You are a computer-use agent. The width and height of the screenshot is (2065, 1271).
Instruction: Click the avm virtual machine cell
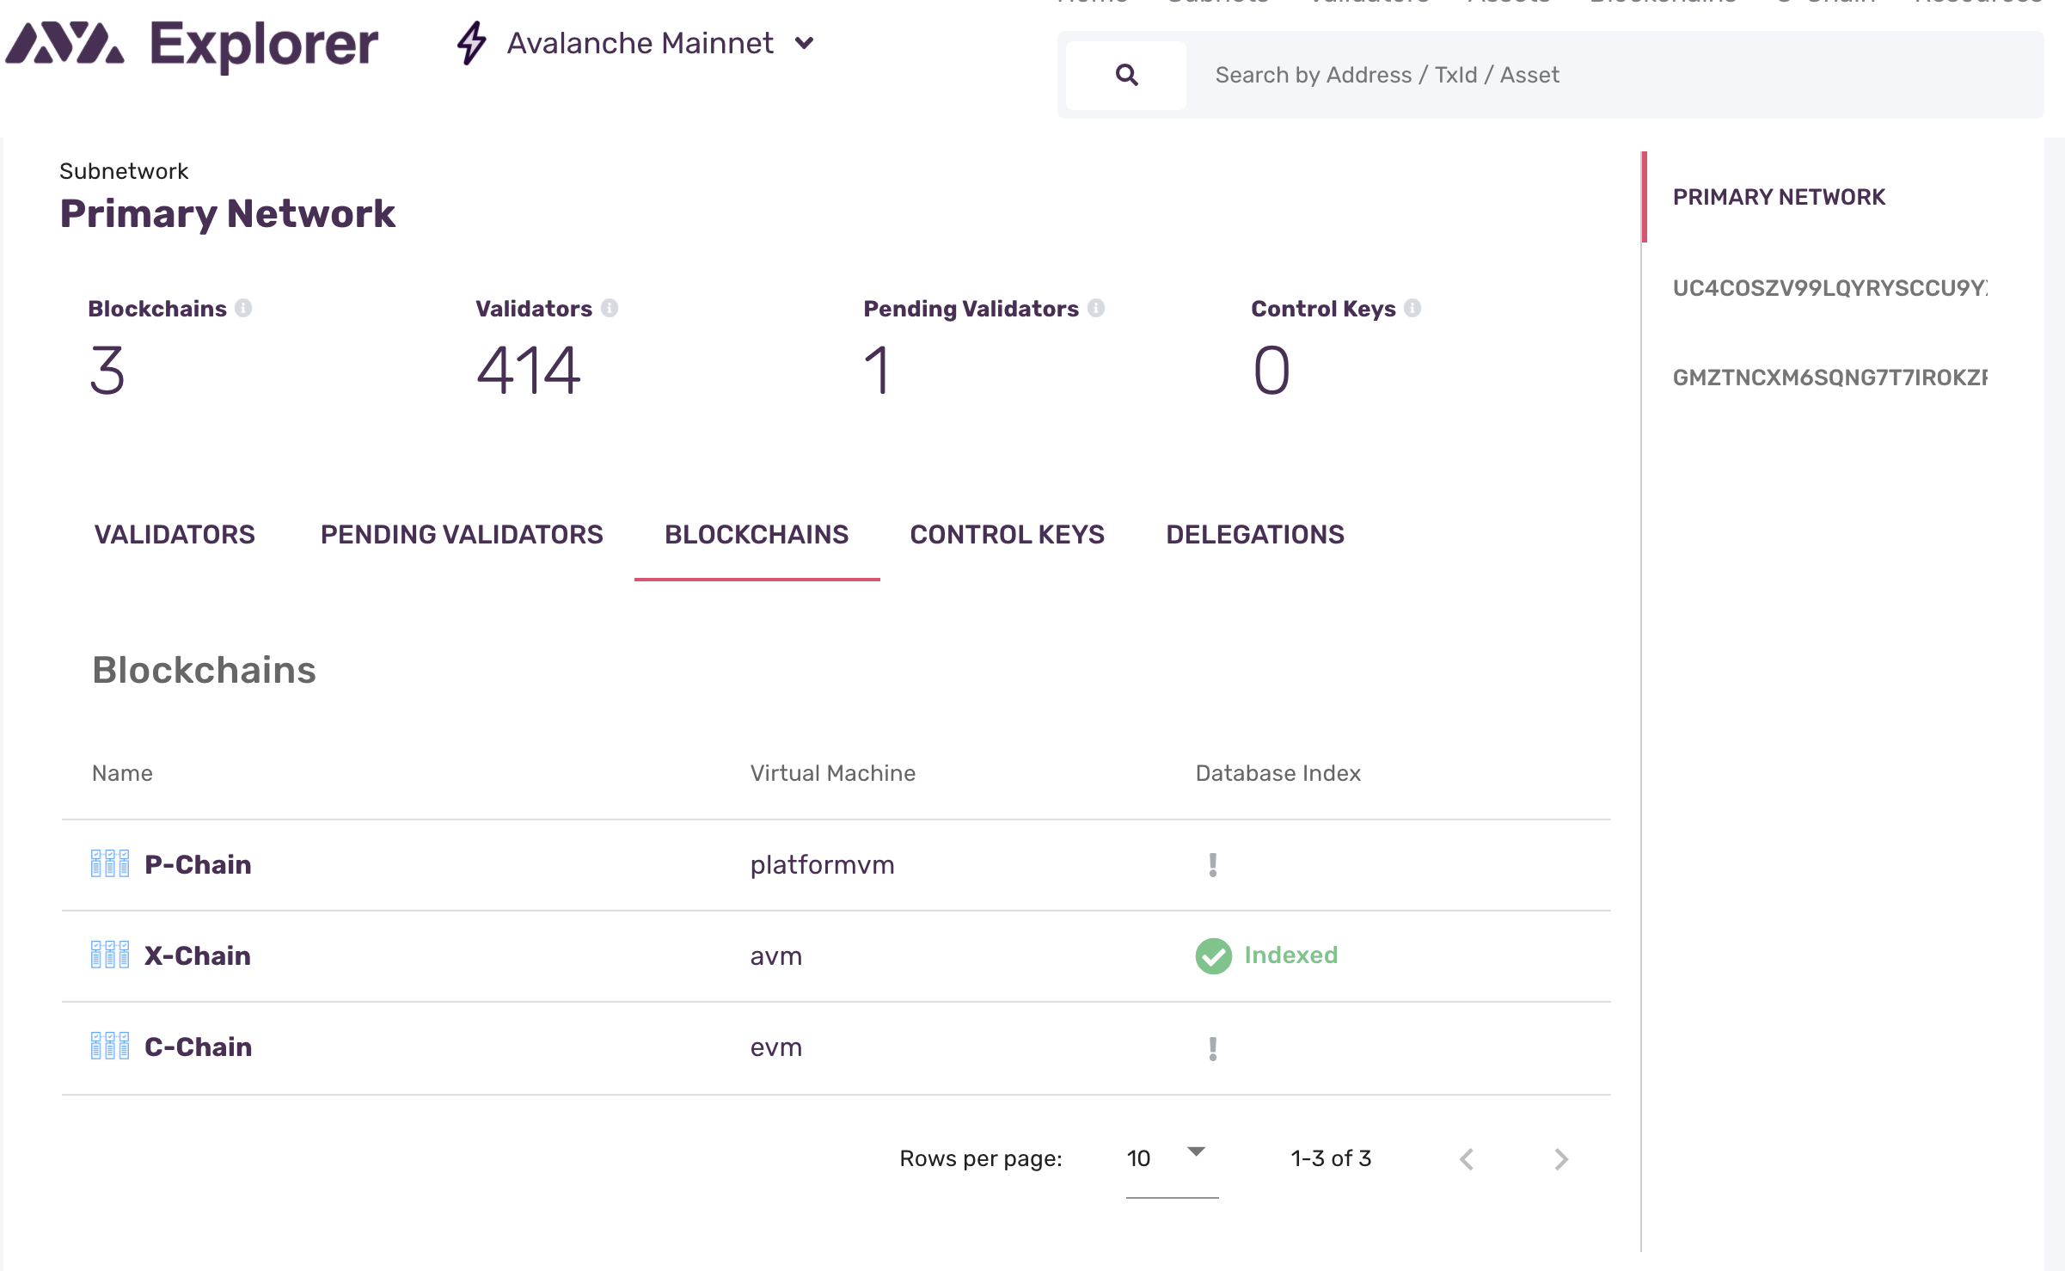point(775,956)
